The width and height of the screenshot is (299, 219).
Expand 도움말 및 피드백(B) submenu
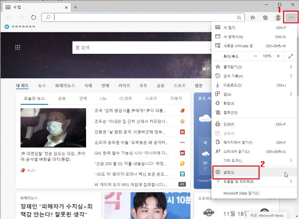254,181
